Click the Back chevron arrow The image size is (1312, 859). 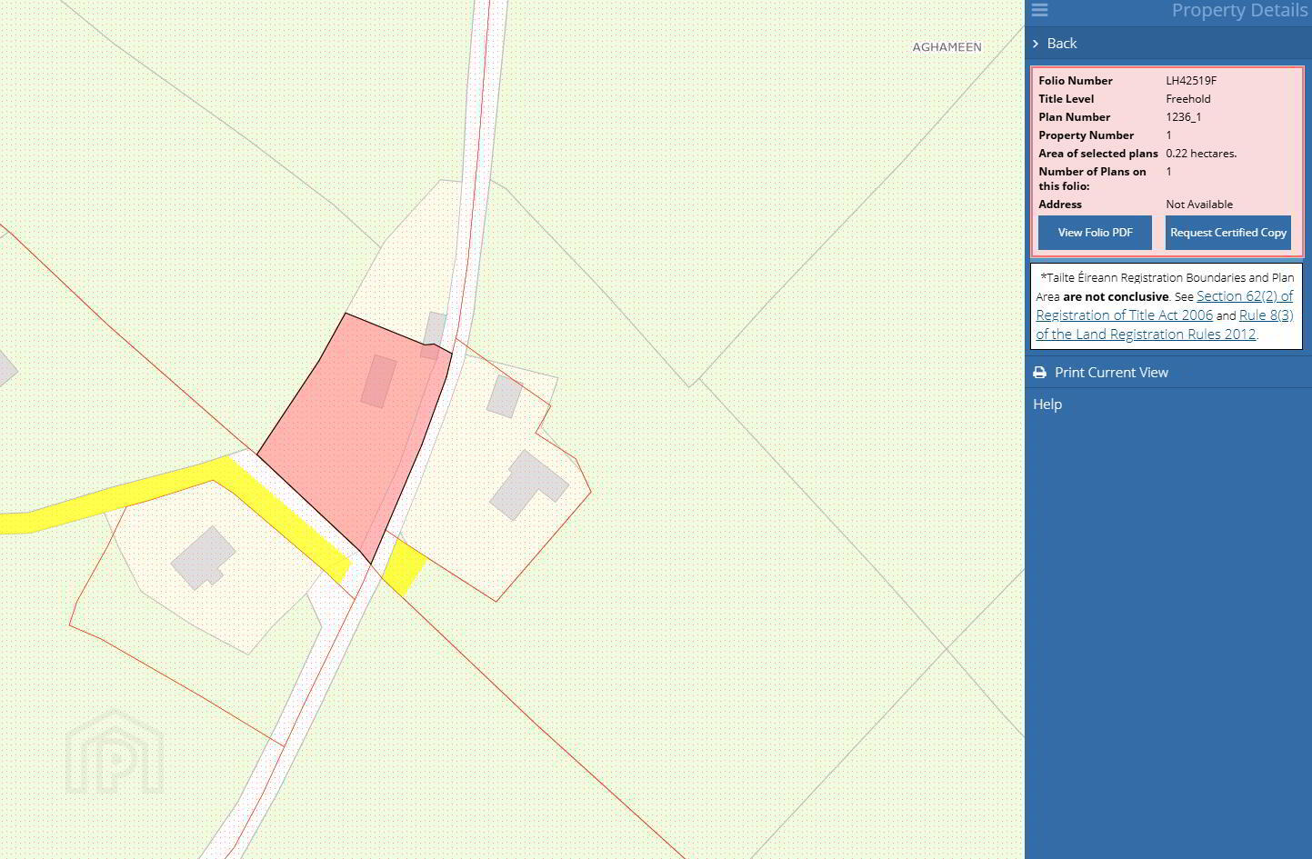click(x=1036, y=44)
